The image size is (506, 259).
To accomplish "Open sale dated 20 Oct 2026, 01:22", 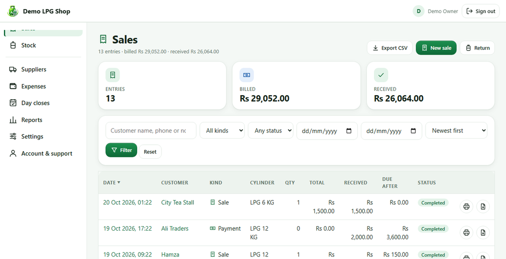I will [x=128, y=202].
